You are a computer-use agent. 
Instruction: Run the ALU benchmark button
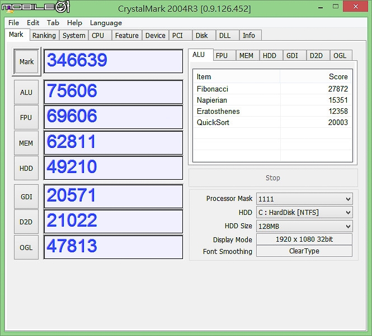click(x=26, y=92)
